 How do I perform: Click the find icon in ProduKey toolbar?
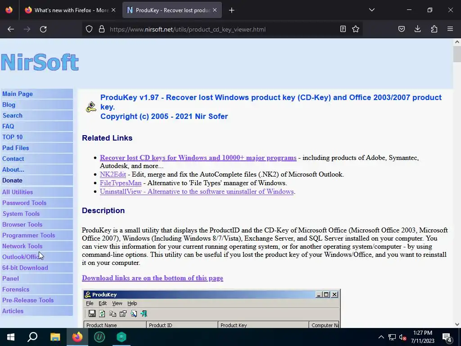point(133,314)
